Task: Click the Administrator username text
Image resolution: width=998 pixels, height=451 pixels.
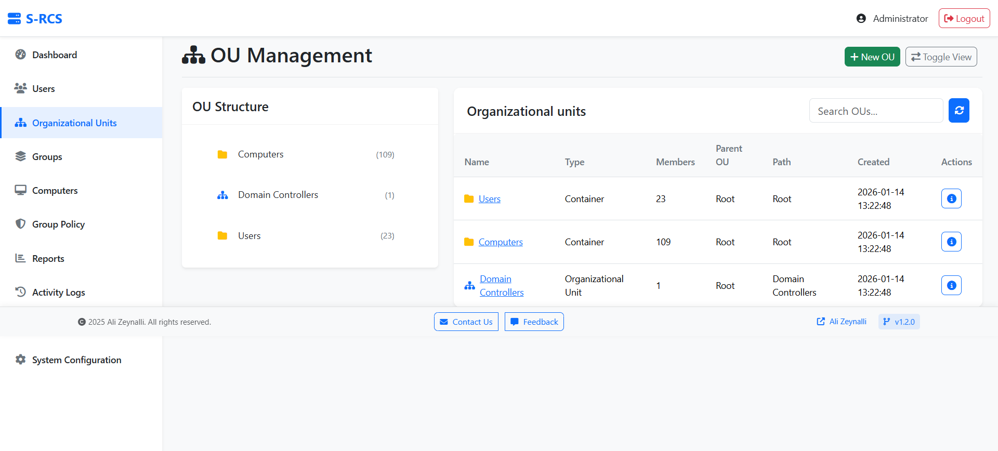Action: click(900, 18)
